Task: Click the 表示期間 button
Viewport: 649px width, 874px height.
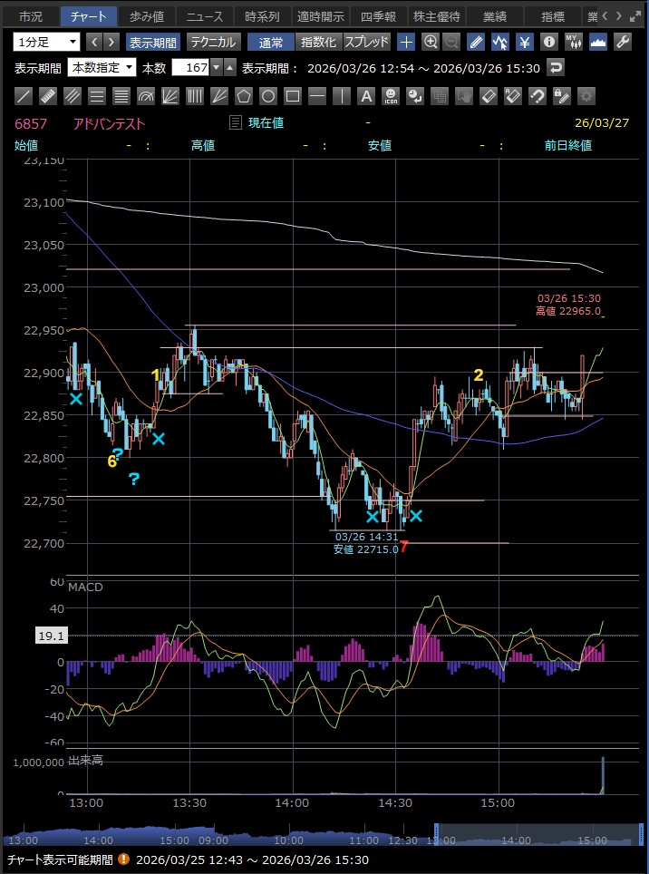Action: coord(152,42)
